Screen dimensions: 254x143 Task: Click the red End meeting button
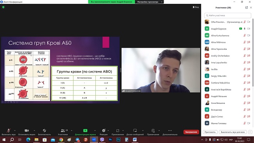[x=191, y=132]
